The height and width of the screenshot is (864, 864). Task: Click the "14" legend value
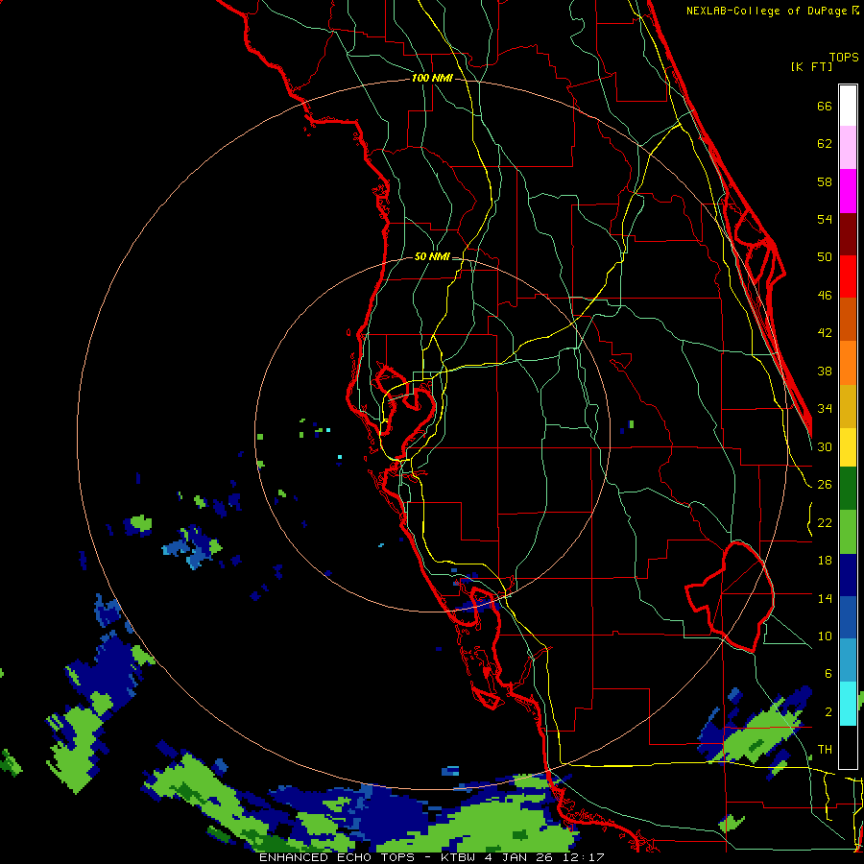coord(825,598)
